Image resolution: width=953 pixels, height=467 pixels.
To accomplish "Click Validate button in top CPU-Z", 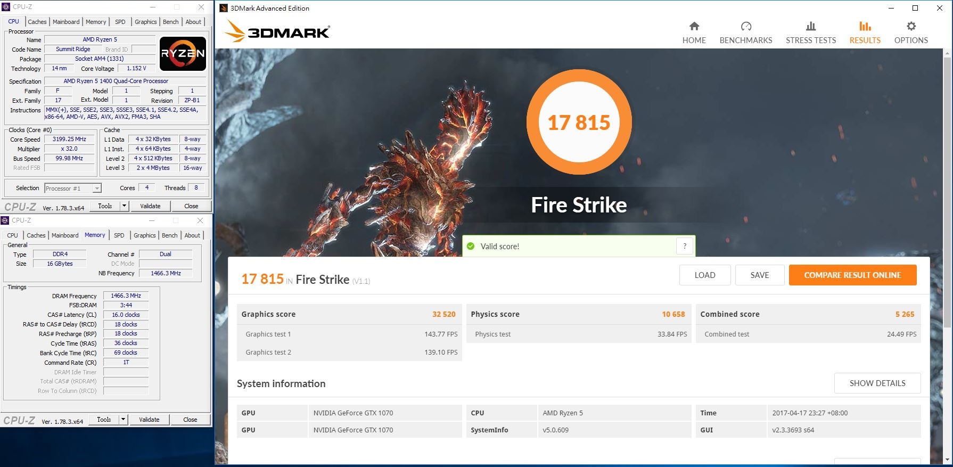I will tap(150, 206).
